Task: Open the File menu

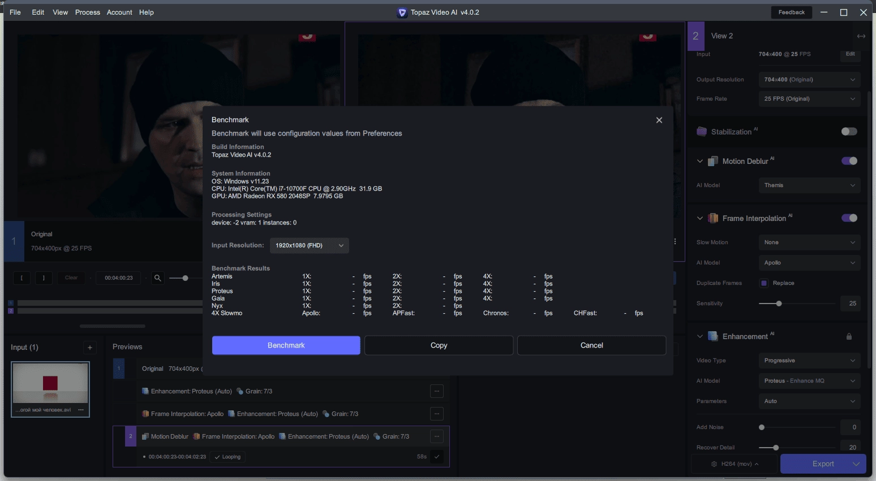Action: point(15,12)
